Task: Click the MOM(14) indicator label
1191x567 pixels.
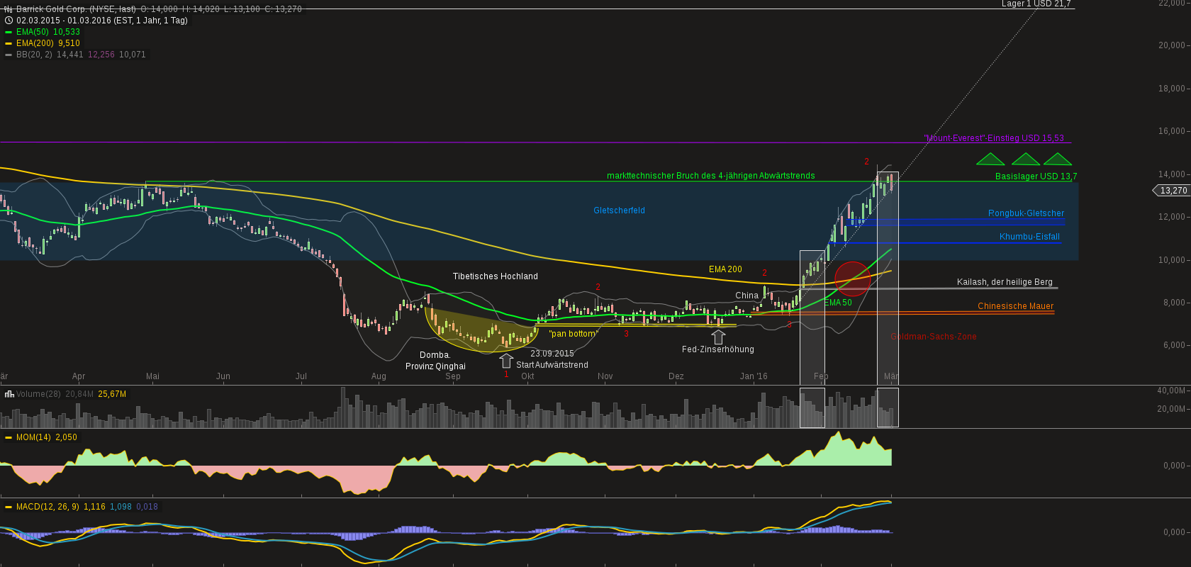Action: [x=33, y=437]
